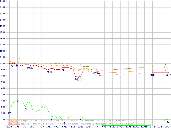Click the volume count label 15
171x128 pixels.
25,110
